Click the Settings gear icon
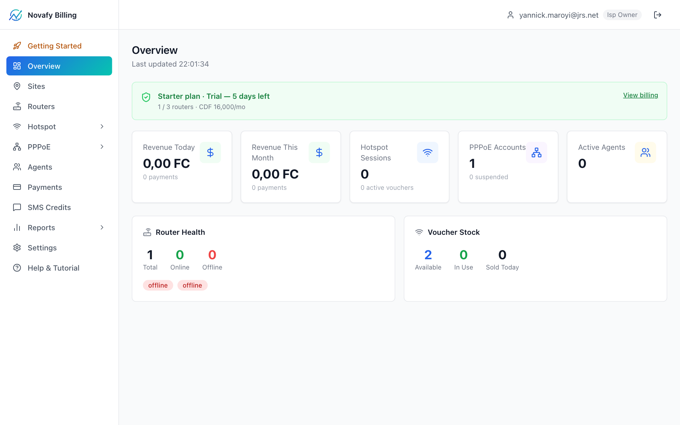Screen dimensions: 680x425 (17, 248)
